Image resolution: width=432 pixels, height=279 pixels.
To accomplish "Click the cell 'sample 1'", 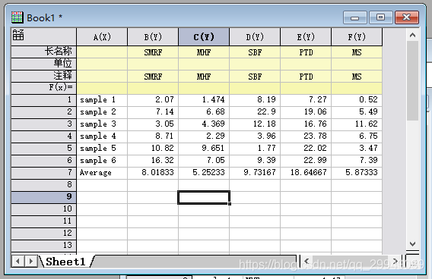I will (102, 100).
